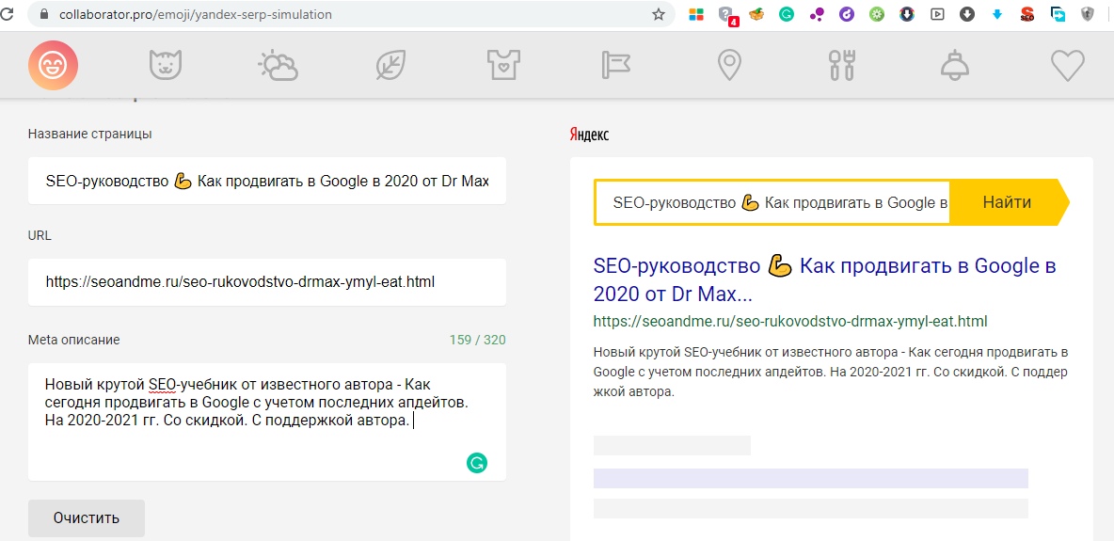
Task: Open the shield extension with red badge 4
Action: 726,15
